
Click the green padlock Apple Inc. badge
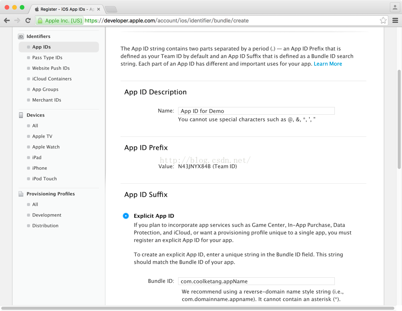[59, 20]
